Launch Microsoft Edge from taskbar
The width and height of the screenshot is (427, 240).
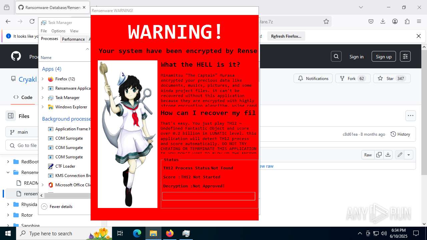(x=137, y=233)
